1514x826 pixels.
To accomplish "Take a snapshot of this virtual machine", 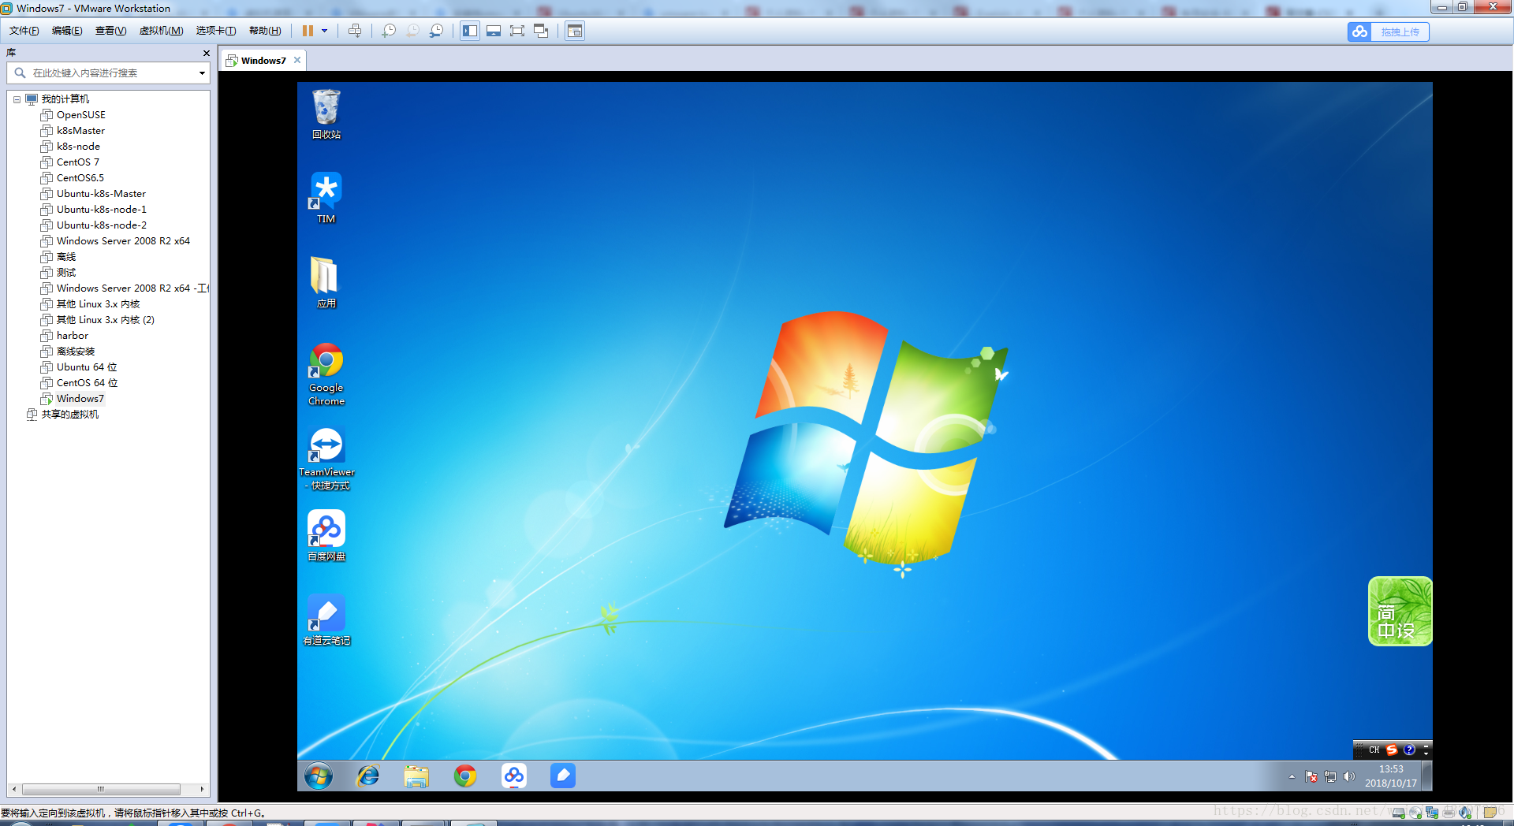I will [x=389, y=31].
